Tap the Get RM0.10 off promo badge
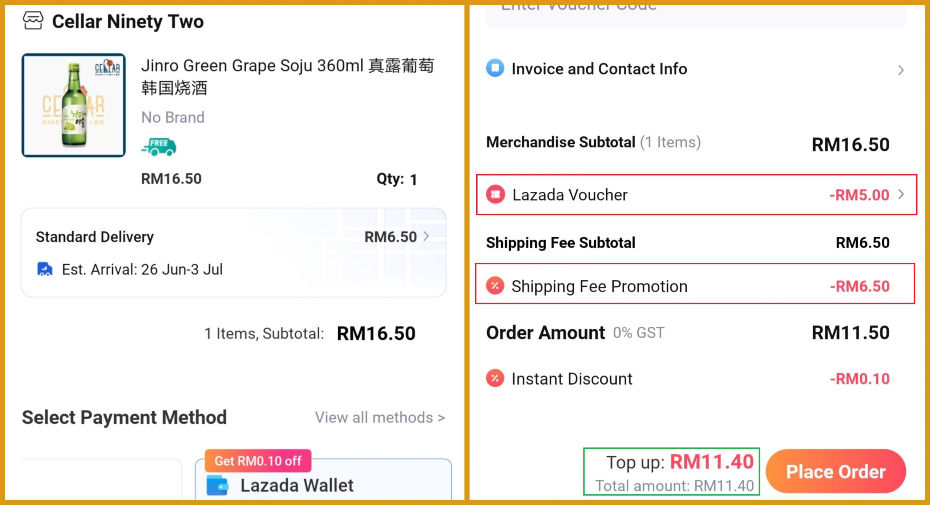930x505 pixels. (258, 461)
